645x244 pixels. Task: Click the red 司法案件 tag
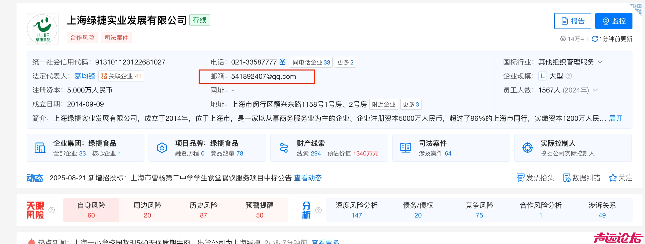click(116, 37)
